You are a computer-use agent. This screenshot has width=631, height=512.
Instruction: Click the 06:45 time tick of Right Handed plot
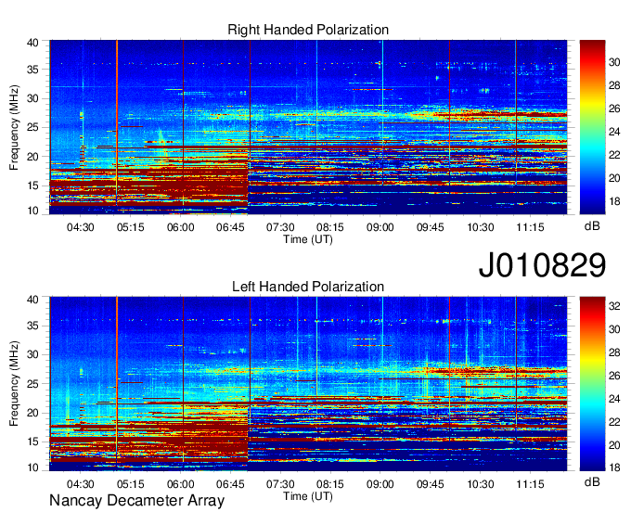pos(230,227)
